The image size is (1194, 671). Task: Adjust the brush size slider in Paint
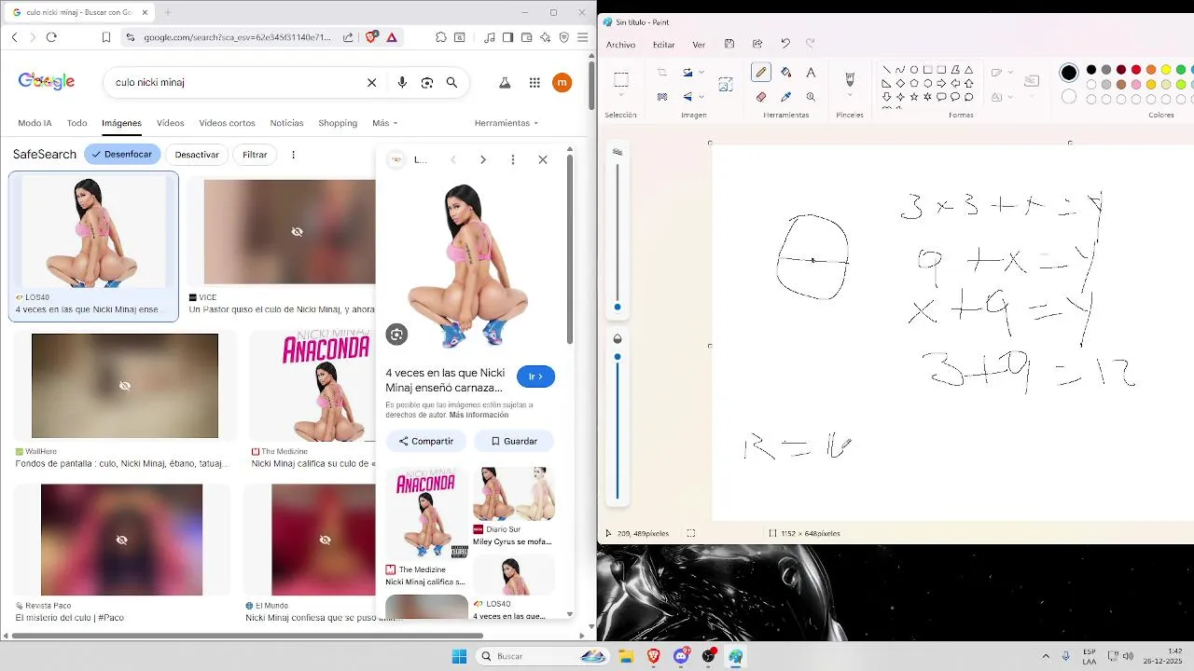618,308
